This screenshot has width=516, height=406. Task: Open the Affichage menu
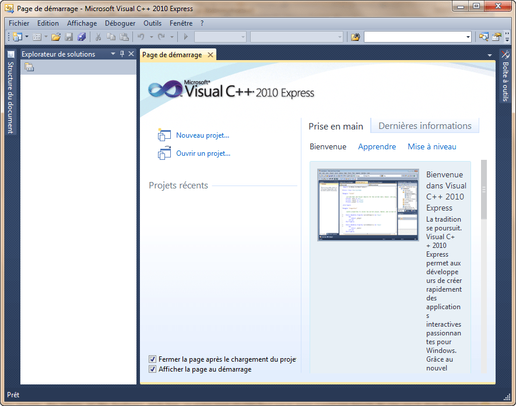(82, 23)
